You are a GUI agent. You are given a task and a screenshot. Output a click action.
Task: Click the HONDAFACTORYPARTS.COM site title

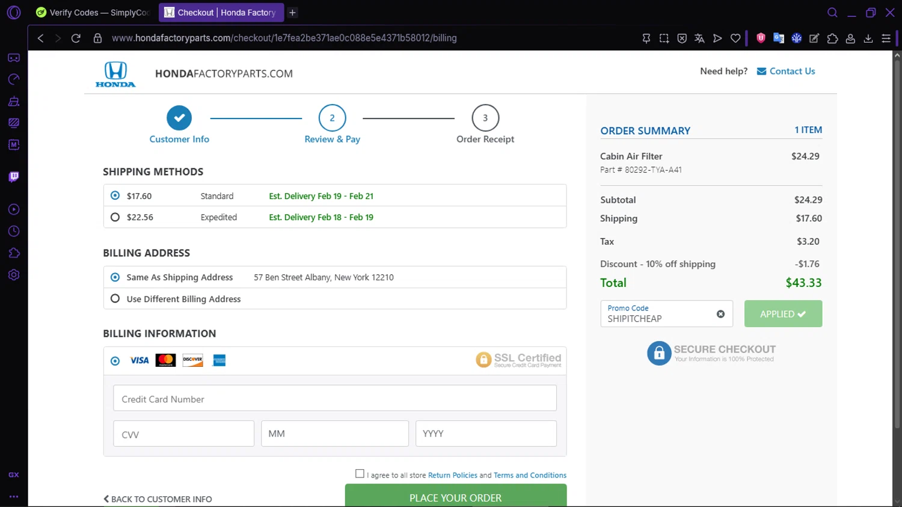pyautogui.click(x=224, y=74)
